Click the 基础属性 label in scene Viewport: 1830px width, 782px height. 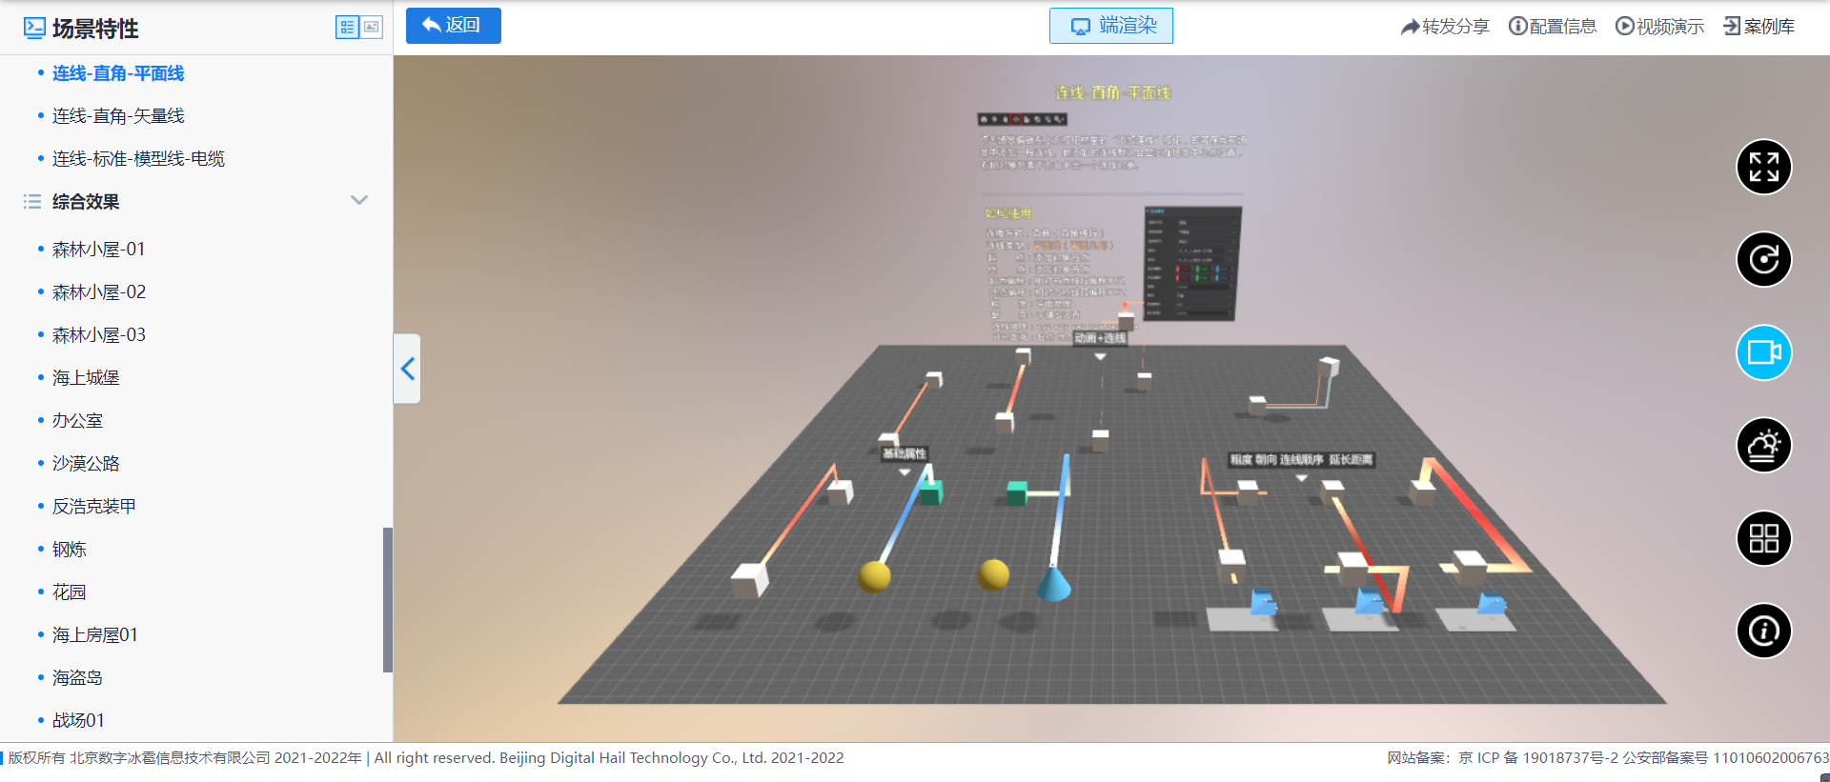pos(904,453)
